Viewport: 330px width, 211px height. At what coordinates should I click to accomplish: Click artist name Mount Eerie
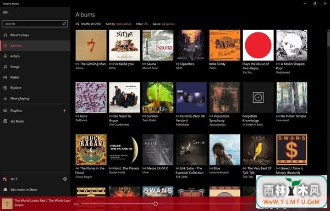tap(150, 68)
